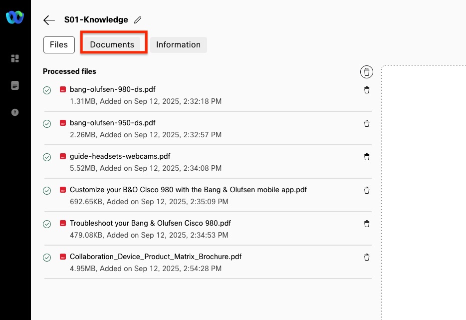Select the Information tab
The height and width of the screenshot is (320, 466).
(x=178, y=44)
